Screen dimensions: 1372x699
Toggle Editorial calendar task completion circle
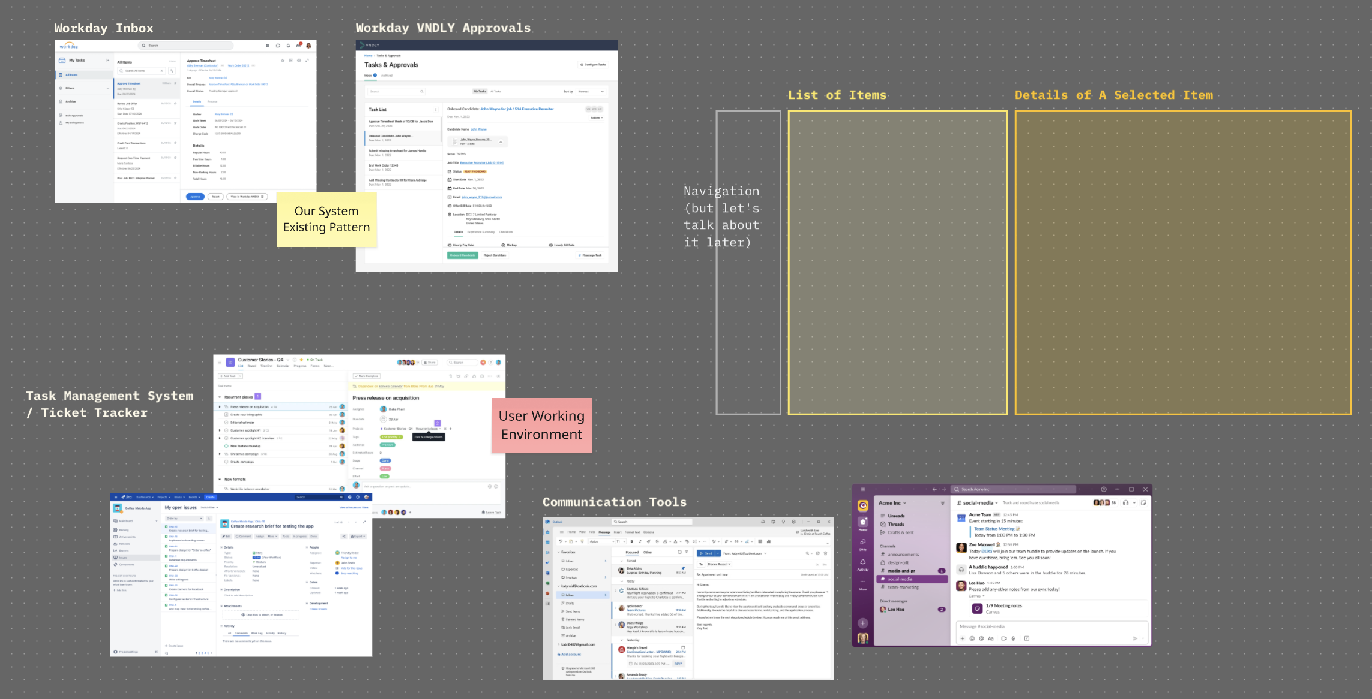coord(226,423)
